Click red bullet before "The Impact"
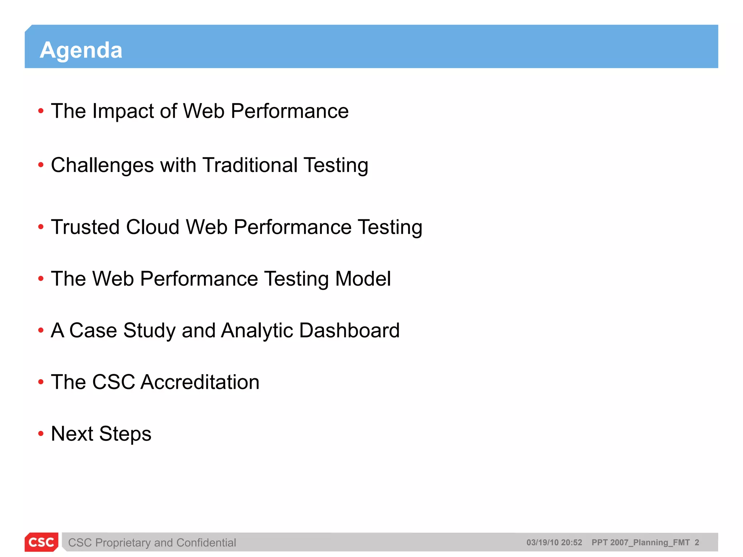 coord(41,111)
